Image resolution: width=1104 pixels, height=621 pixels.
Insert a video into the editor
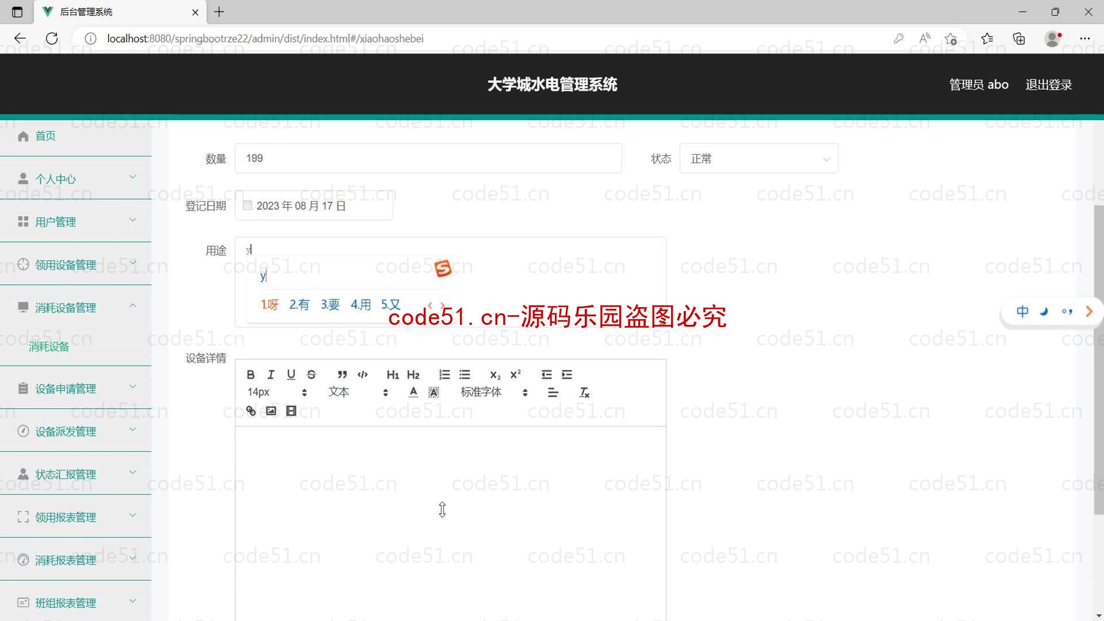click(291, 411)
